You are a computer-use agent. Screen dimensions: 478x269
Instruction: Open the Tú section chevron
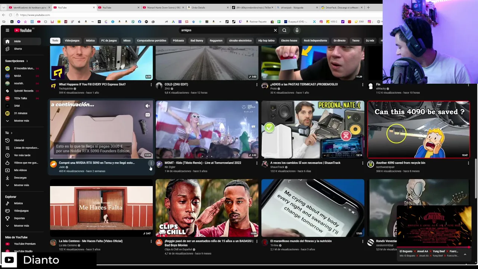[x=11, y=133]
